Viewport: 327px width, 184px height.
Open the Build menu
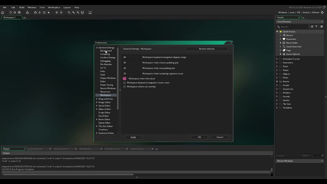click(22, 7)
